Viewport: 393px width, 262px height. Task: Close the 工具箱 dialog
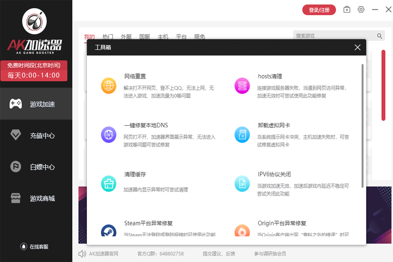(358, 47)
